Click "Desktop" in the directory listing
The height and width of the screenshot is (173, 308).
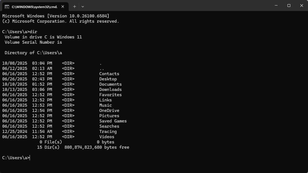[x=108, y=79]
